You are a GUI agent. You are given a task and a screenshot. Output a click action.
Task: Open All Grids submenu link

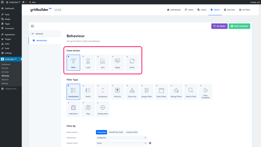5,68
